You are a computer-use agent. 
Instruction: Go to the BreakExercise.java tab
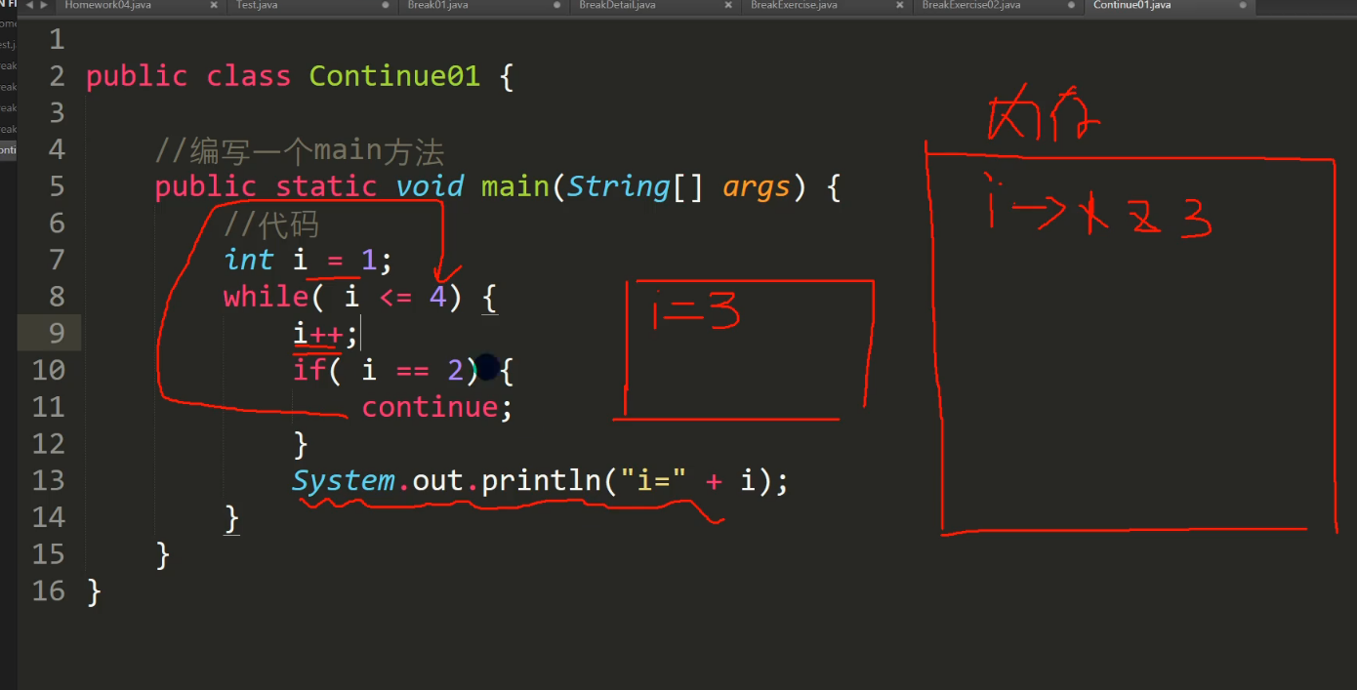coord(794,5)
